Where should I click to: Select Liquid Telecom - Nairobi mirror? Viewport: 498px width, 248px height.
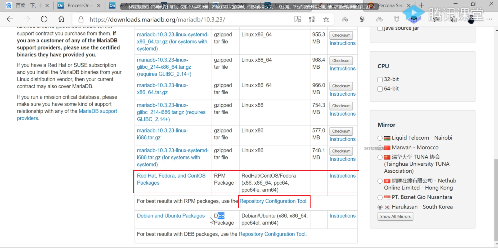point(380,138)
